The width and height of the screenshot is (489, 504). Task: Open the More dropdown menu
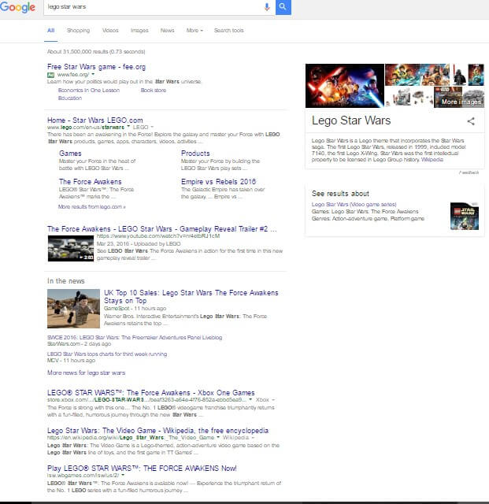(194, 31)
